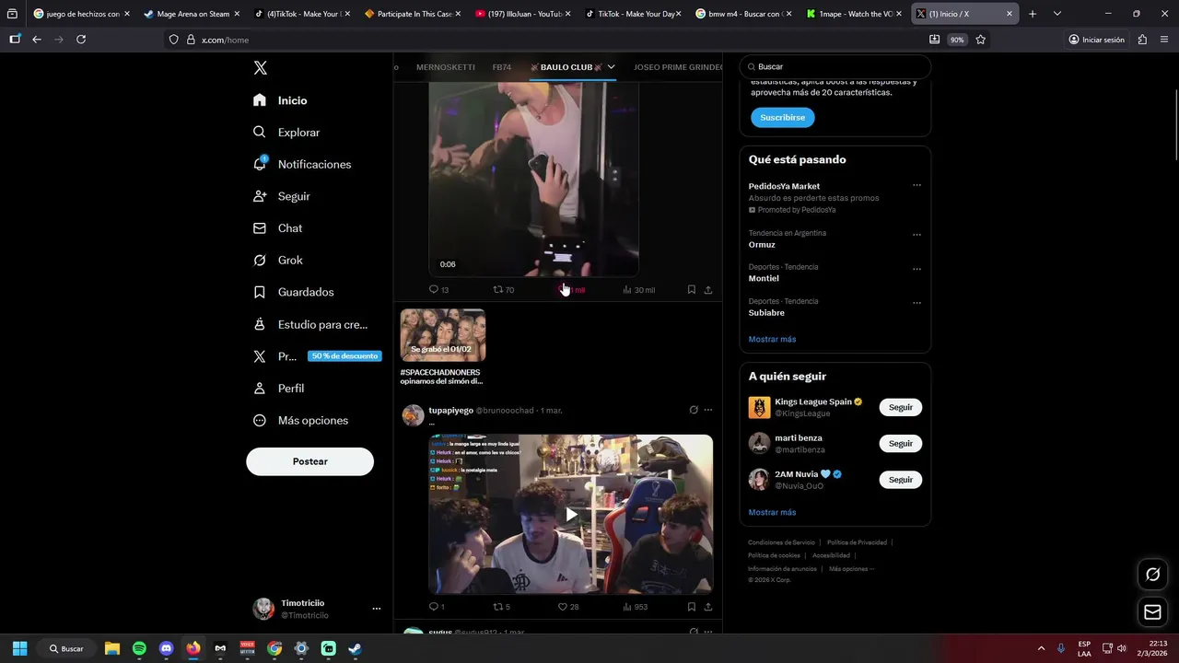
Task: Open options for PedidosYa Market promo
Action: [x=916, y=185]
